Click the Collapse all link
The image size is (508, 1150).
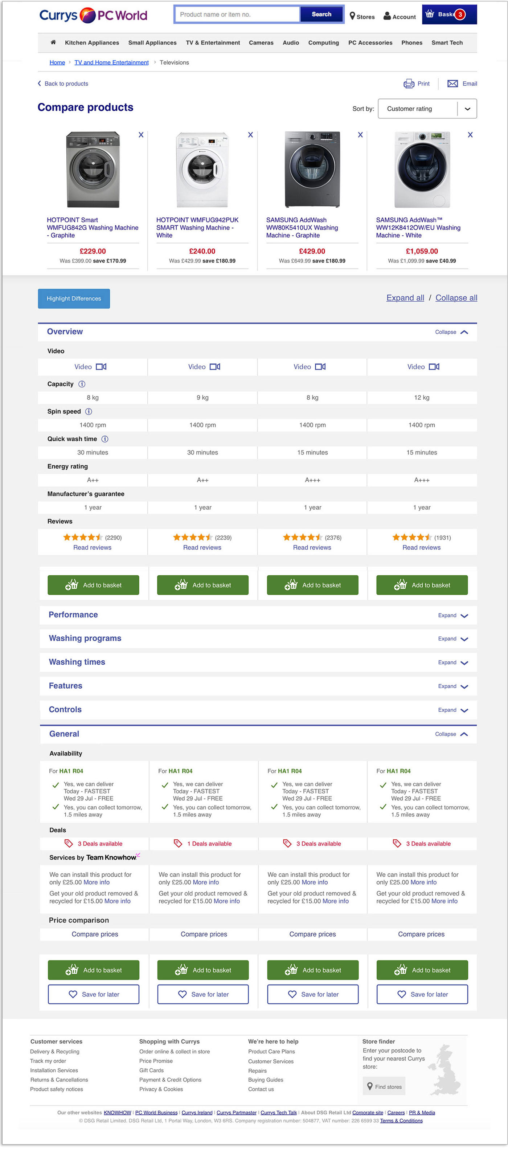tap(456, 298)
